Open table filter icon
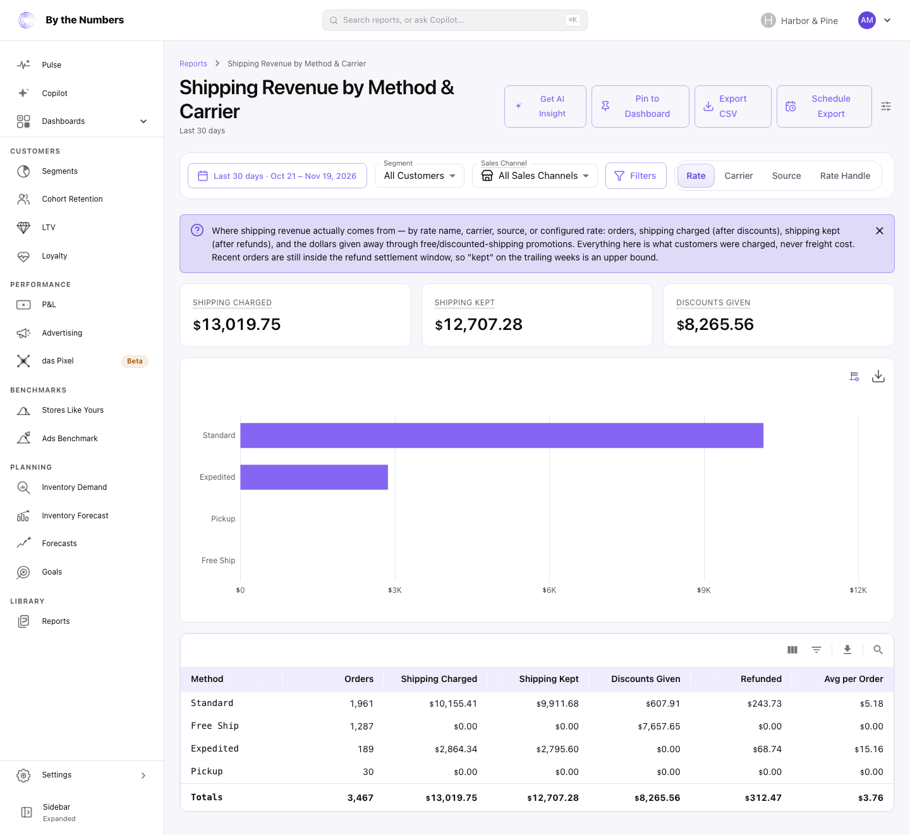The height and width of the screenshot is (835, 910). pyautogui.click(x=816, y=650)
